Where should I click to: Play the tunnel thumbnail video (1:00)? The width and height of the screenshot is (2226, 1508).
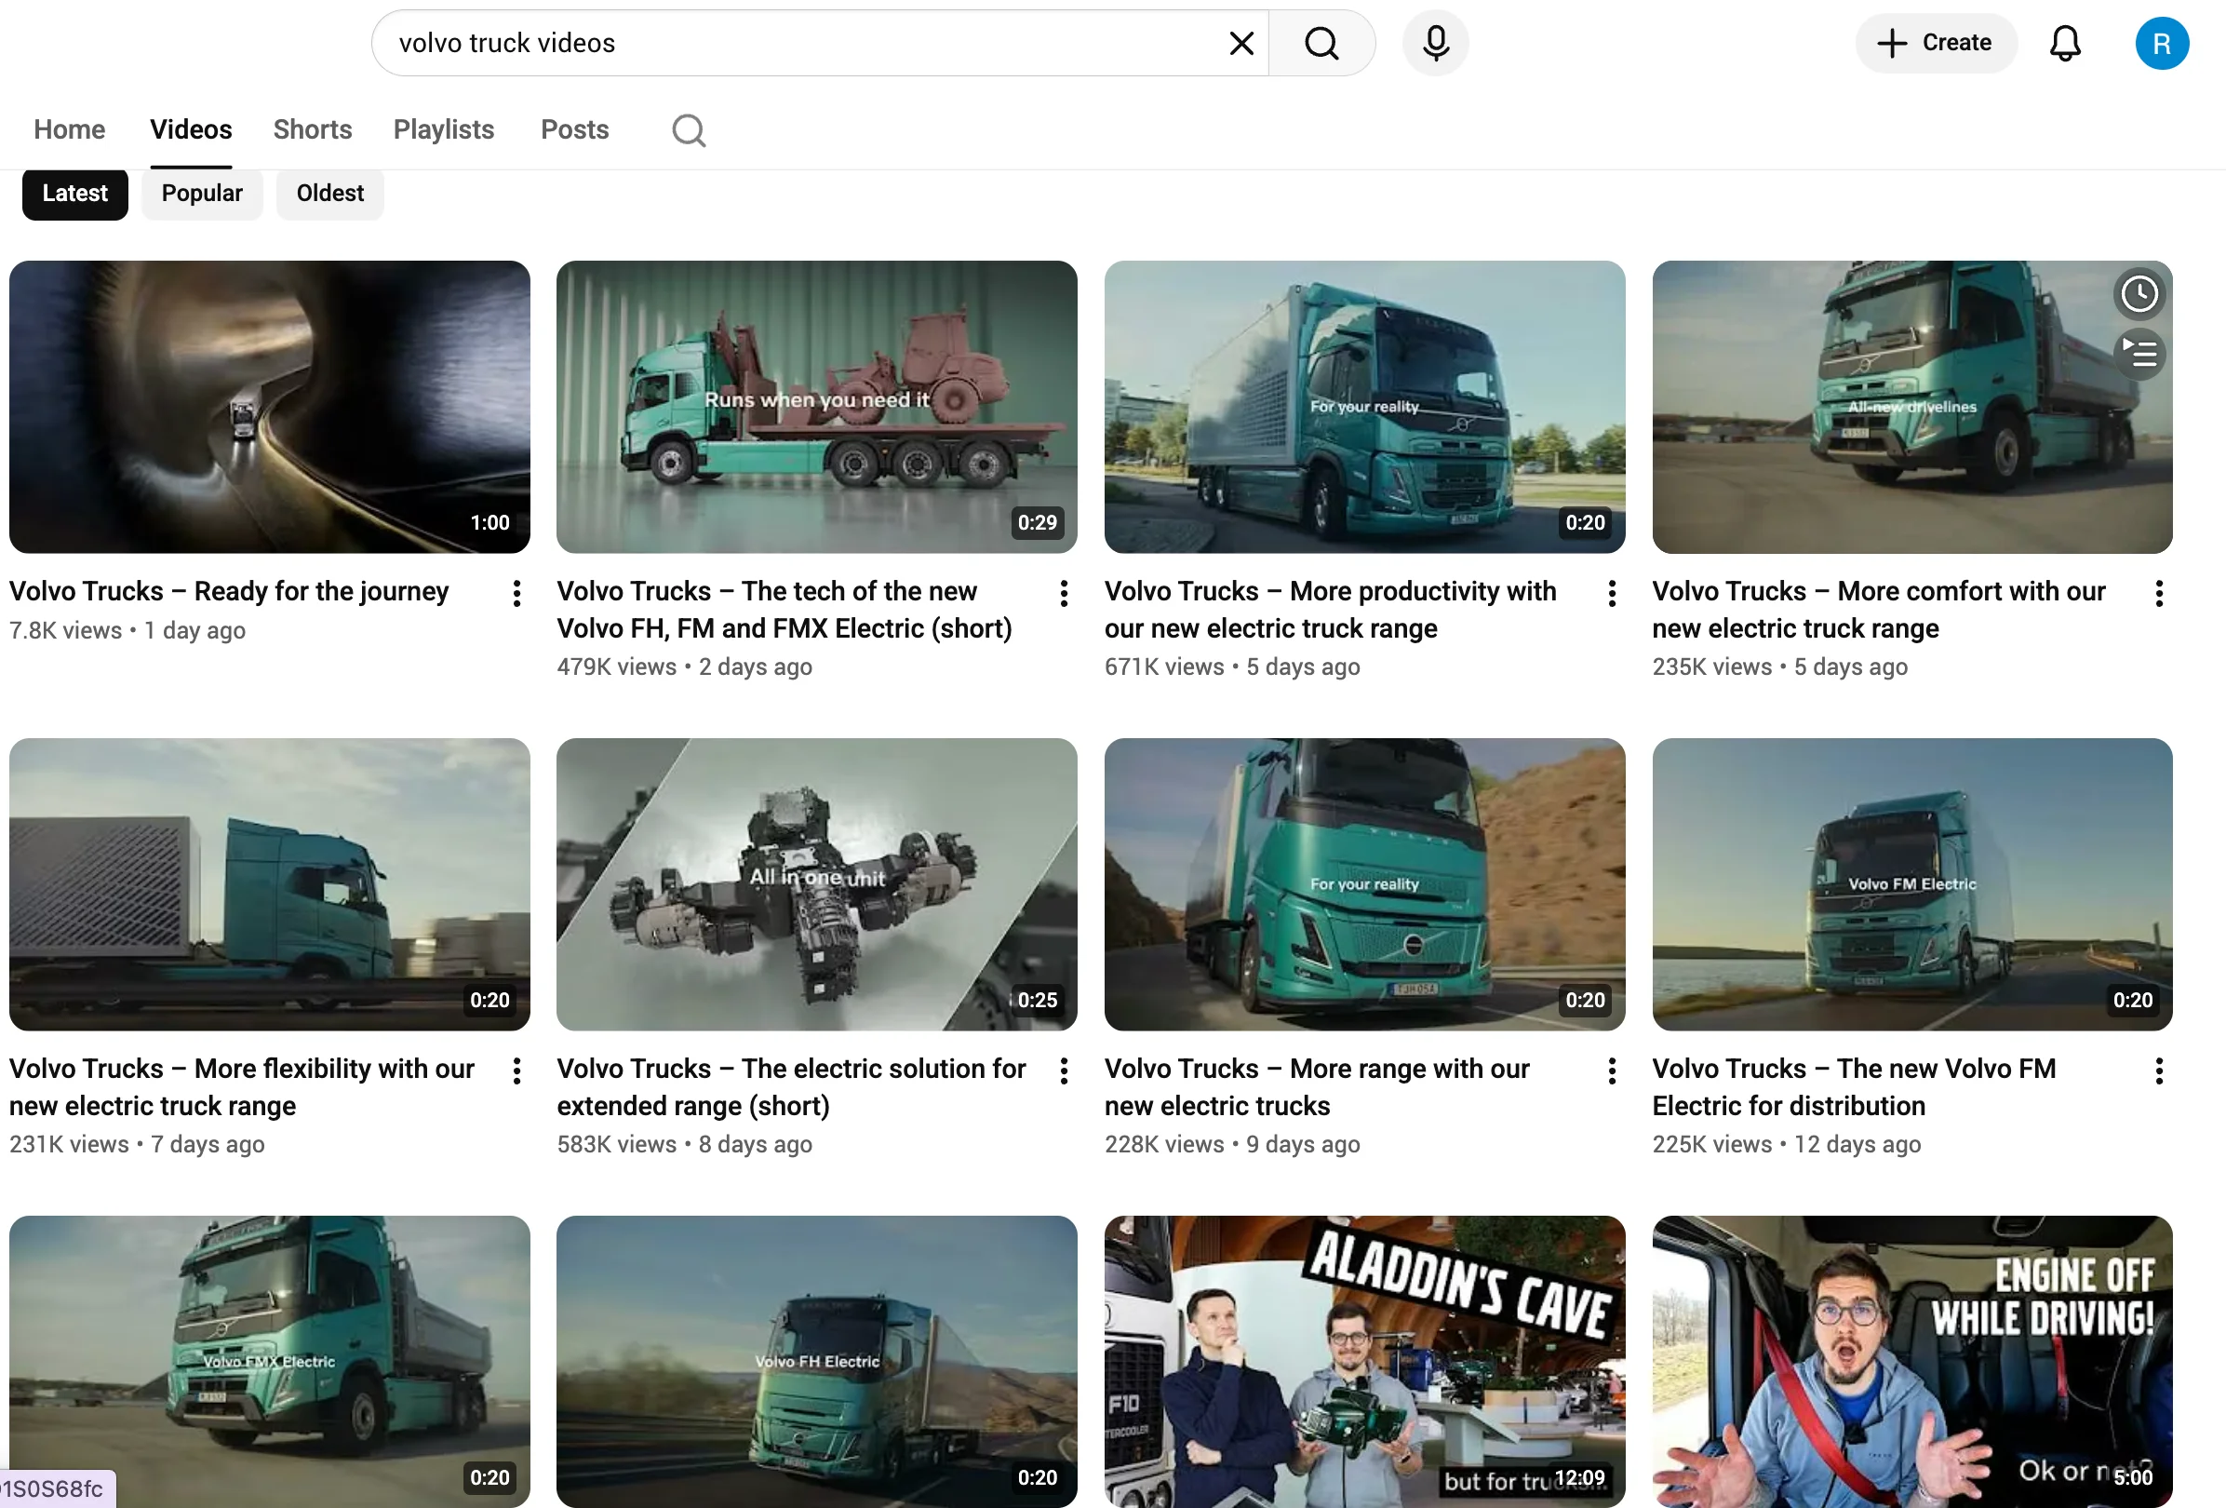click(x=269, y=406)
